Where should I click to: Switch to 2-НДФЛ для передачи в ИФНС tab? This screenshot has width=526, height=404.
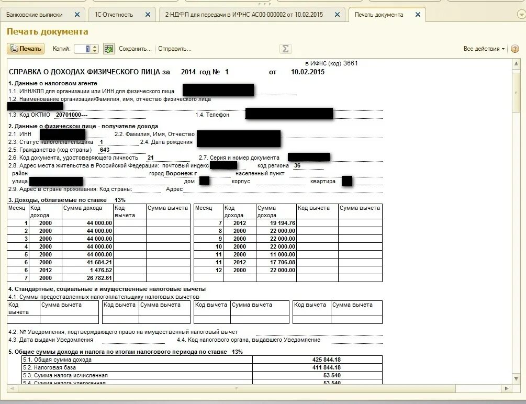coord(244,15)
